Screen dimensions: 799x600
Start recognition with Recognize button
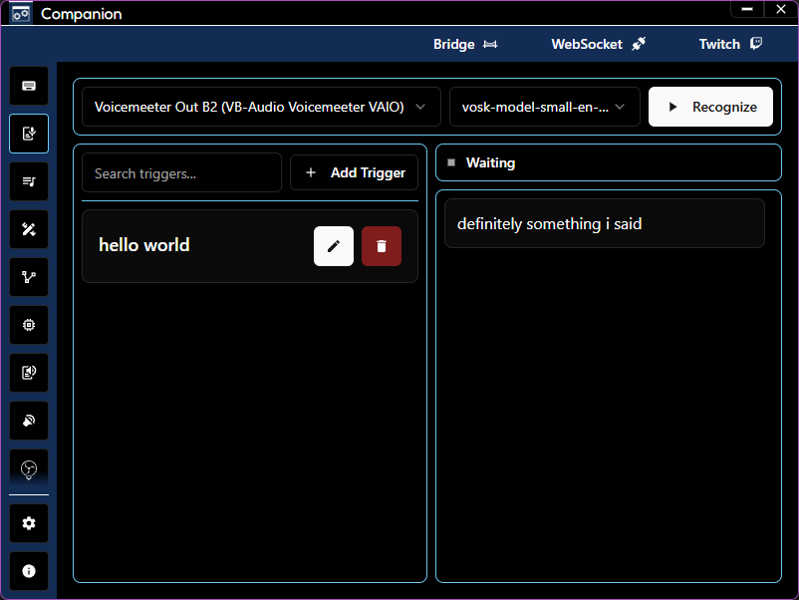[x=710, y=107]
